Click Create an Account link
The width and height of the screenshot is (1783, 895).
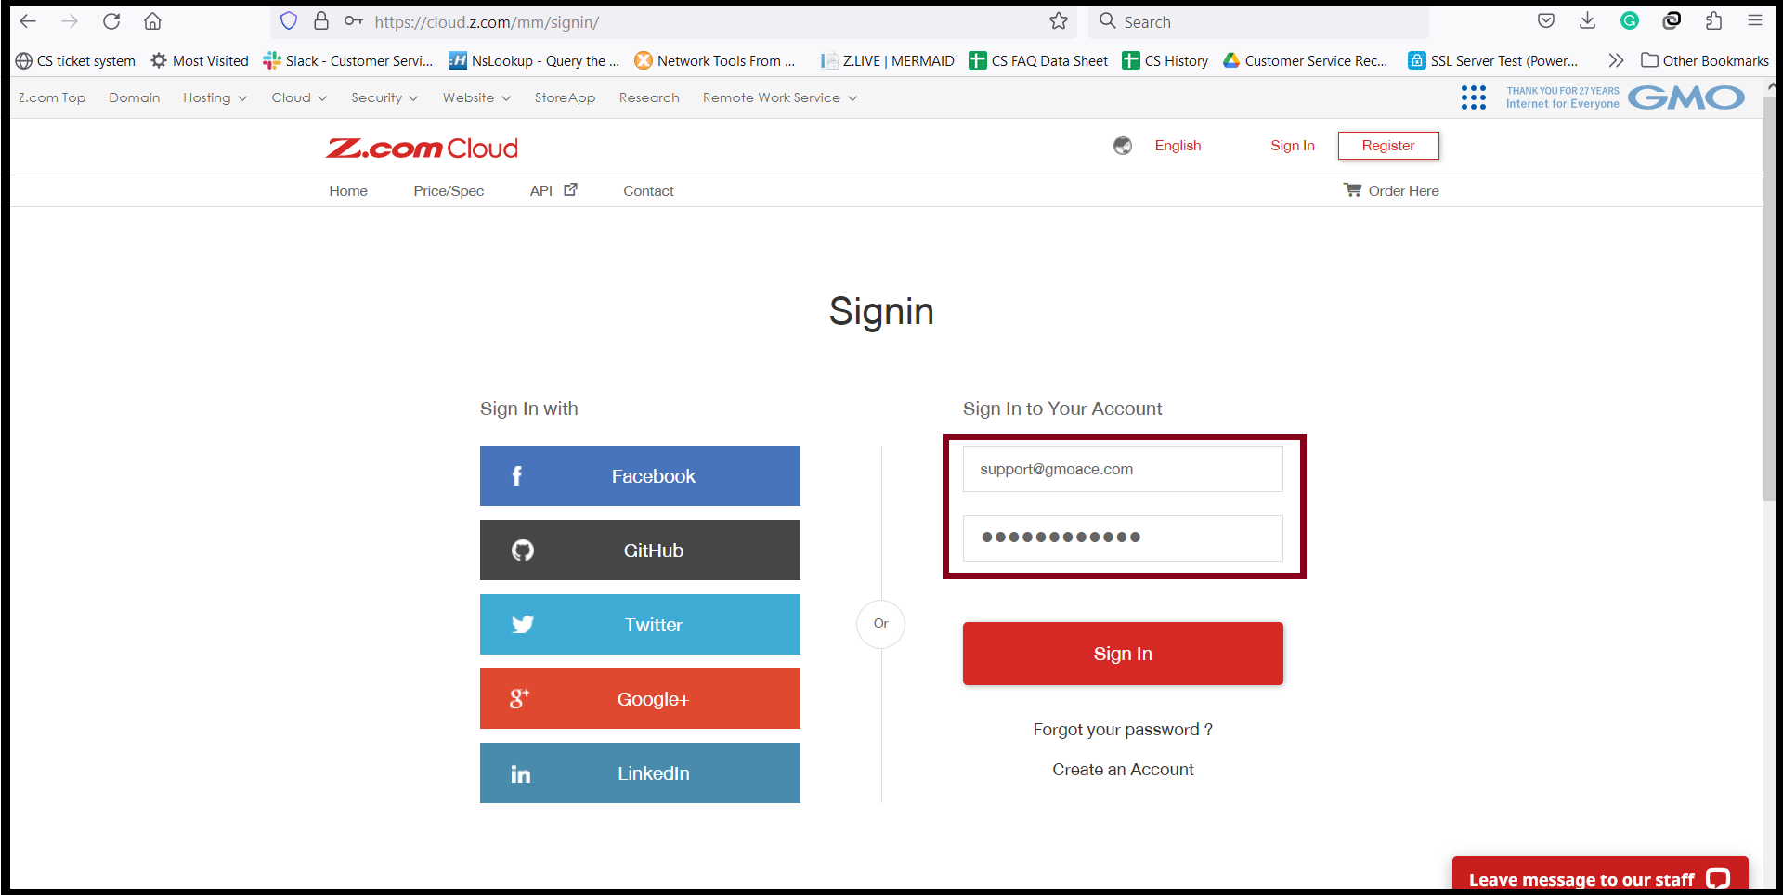(1123, 770)
